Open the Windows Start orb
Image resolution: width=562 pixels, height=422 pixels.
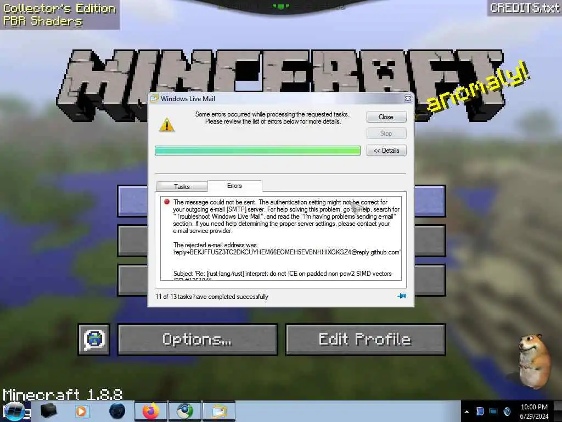(14, 411)
